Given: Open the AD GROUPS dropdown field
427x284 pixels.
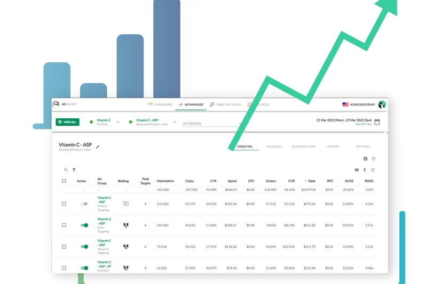Looking at the screenshot, I should coord(211,124).
